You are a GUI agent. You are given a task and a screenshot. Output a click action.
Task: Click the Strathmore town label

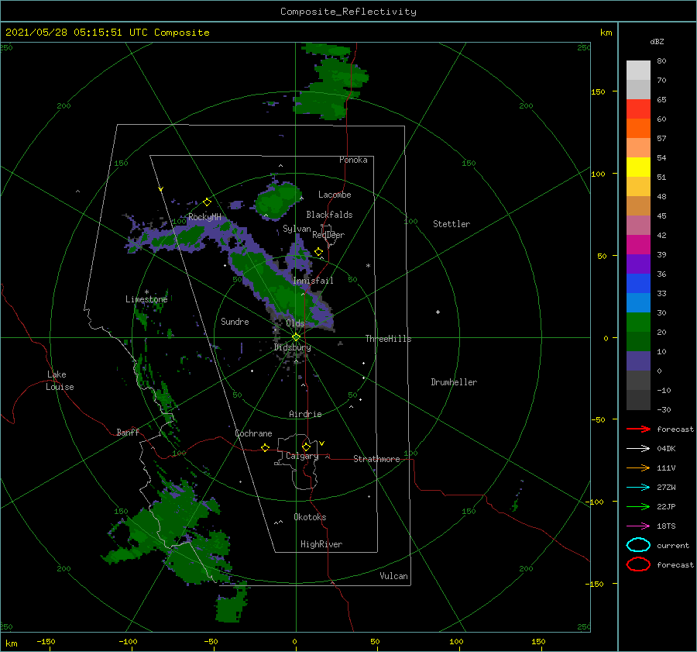point(377,459)
